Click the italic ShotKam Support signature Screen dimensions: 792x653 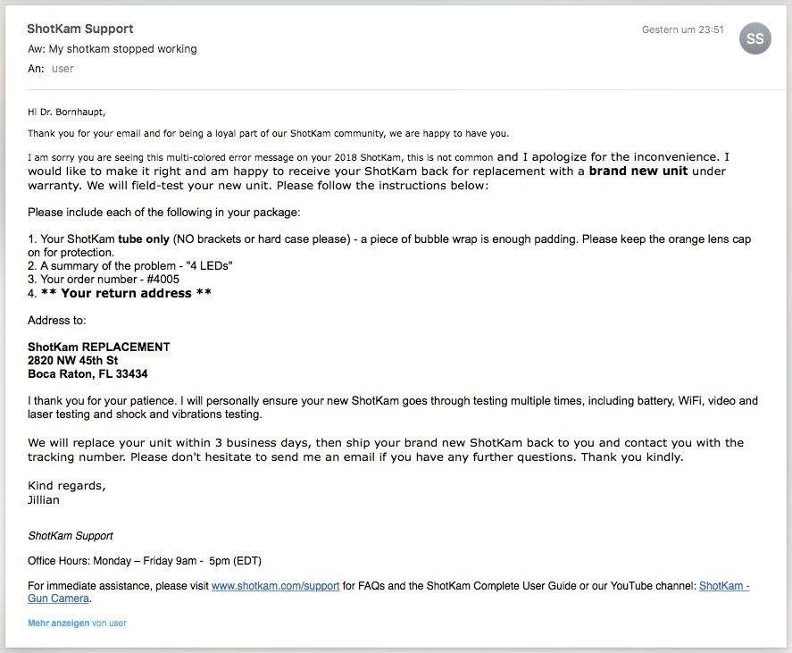[71, 536]
